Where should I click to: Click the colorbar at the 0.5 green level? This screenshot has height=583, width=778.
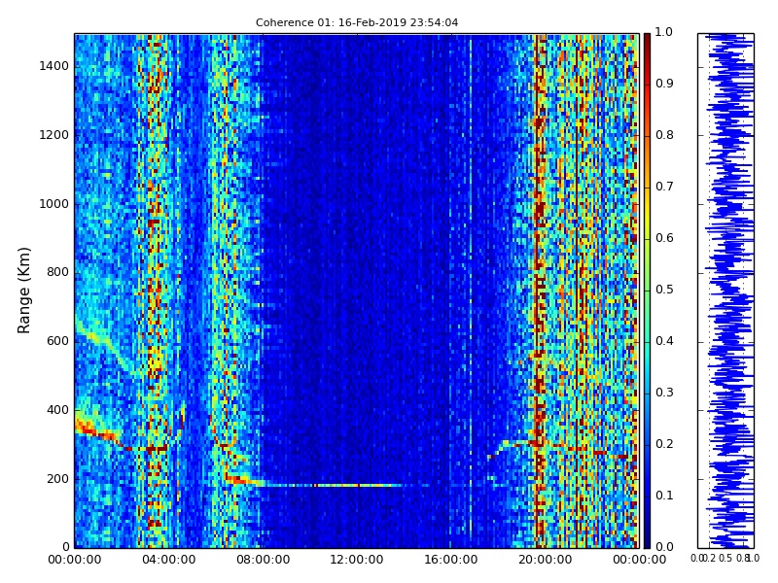[647, 290]
